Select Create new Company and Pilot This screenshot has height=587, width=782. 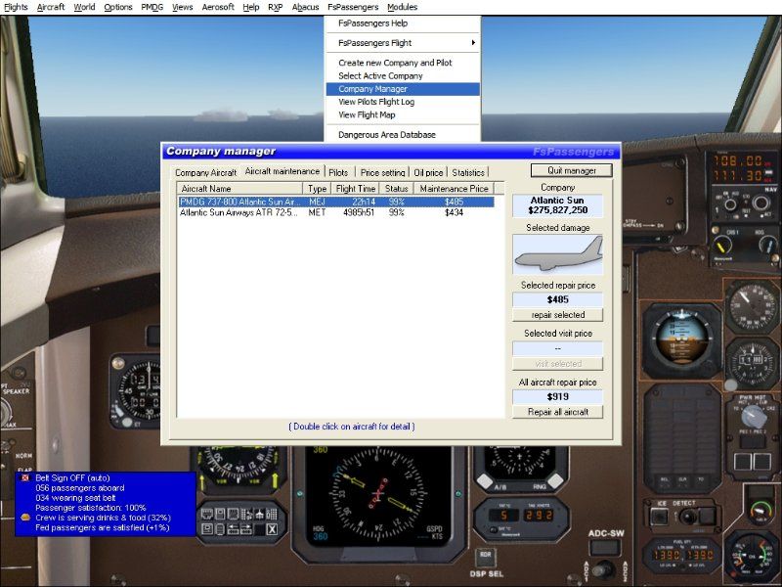tap(403, 63)
